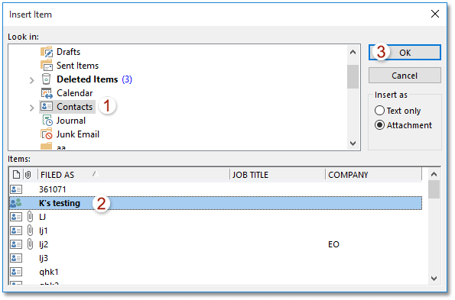Screen dimensions: 455x300
Task: Select the qhk1 contact row
Action: (x=216, y=272)
